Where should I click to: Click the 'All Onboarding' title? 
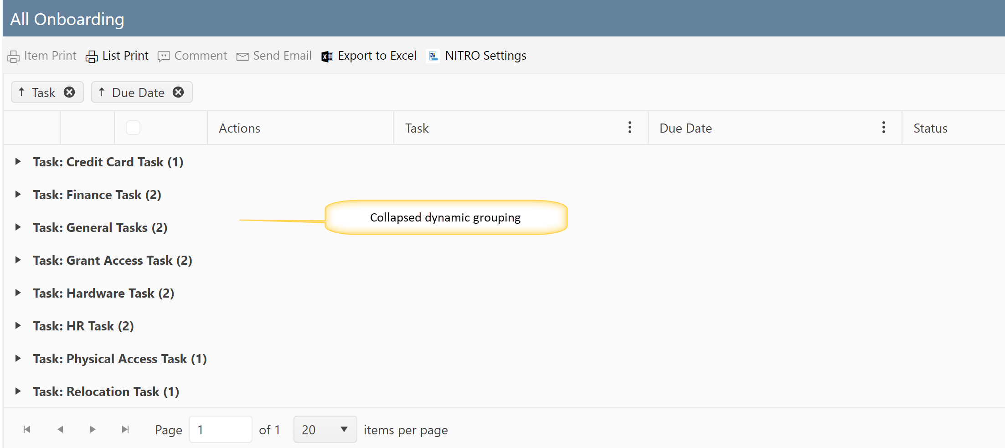click(67, 19)
